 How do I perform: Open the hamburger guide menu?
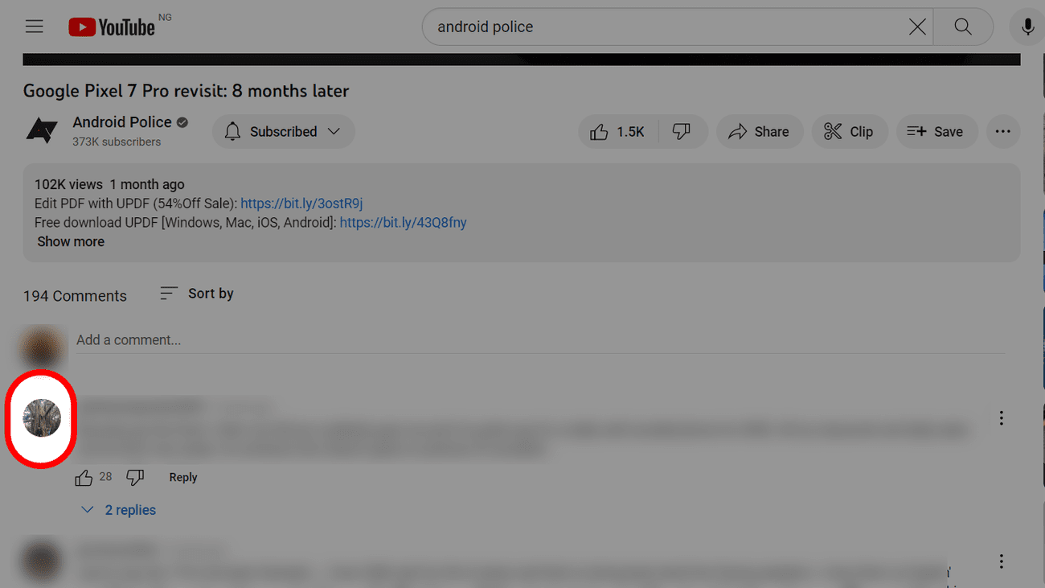coord(34,27)
